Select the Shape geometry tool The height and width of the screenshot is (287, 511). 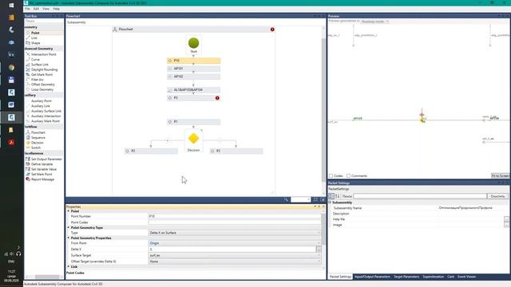tap(35, 43)
